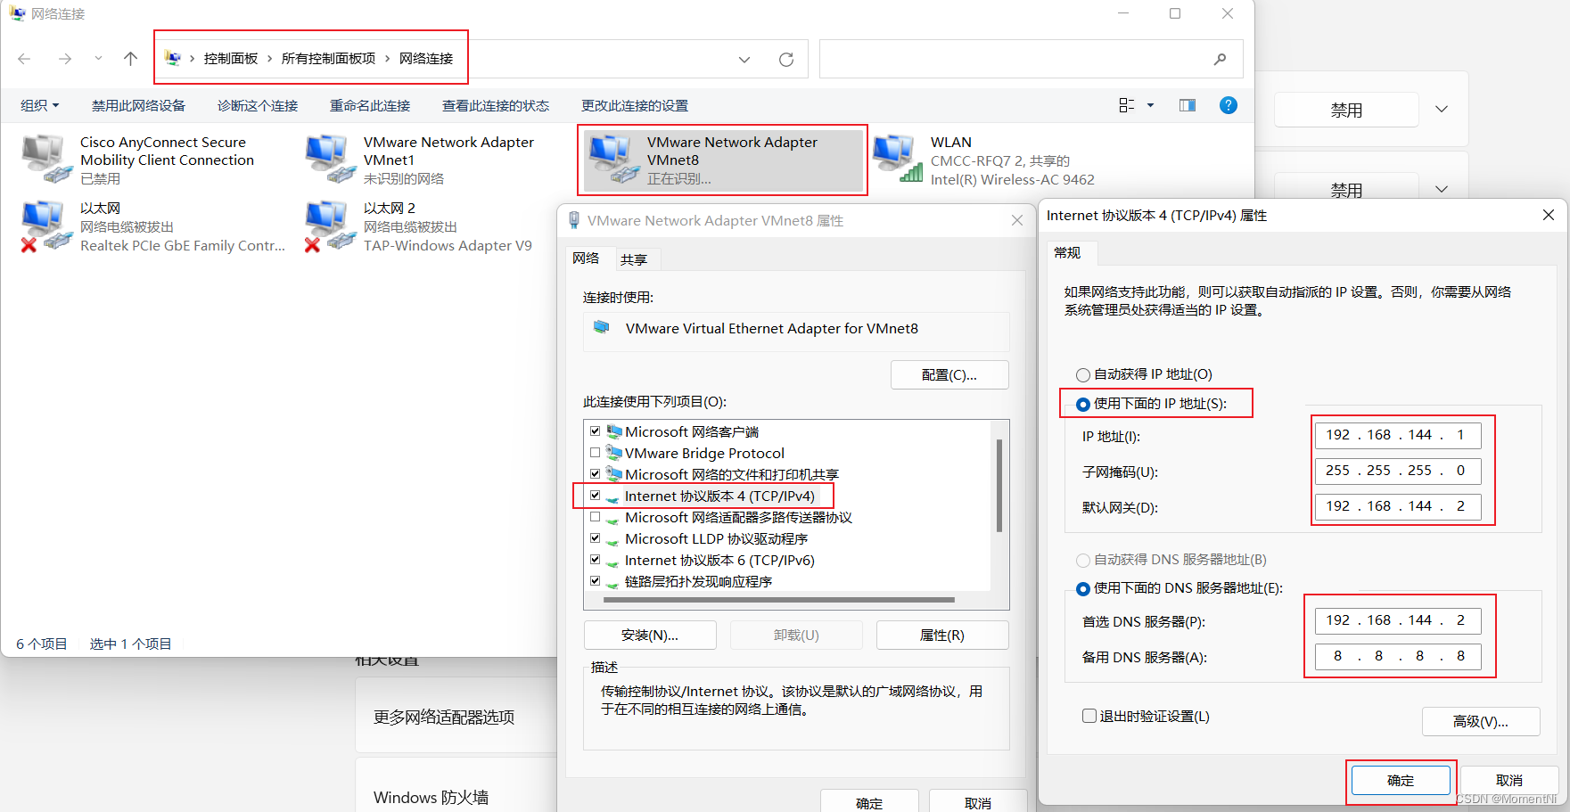
Task: Click 禁用此网络设备 toolbar command
Action: (x=138, y=105)
